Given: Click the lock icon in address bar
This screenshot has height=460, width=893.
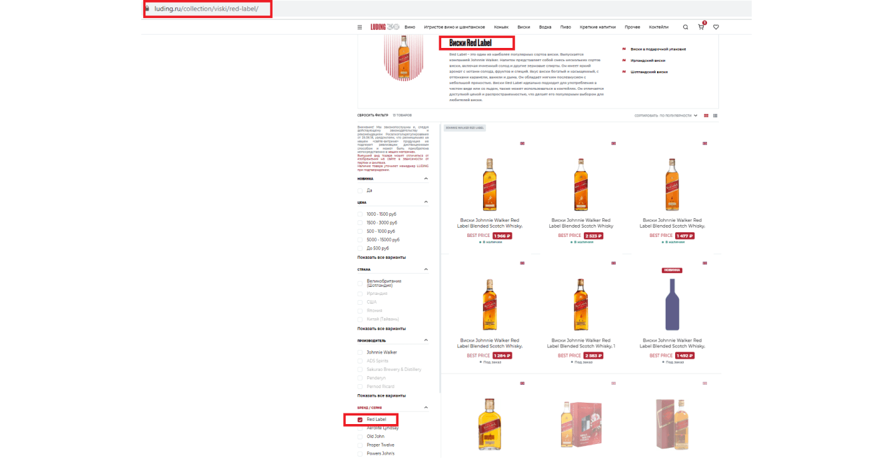Looking at the screenshot, I should click(148, 9).
